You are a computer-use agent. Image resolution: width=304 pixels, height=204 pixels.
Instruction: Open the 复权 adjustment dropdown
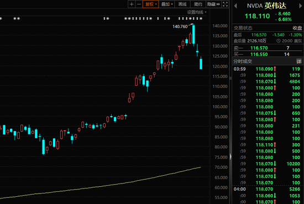point(151,4)
